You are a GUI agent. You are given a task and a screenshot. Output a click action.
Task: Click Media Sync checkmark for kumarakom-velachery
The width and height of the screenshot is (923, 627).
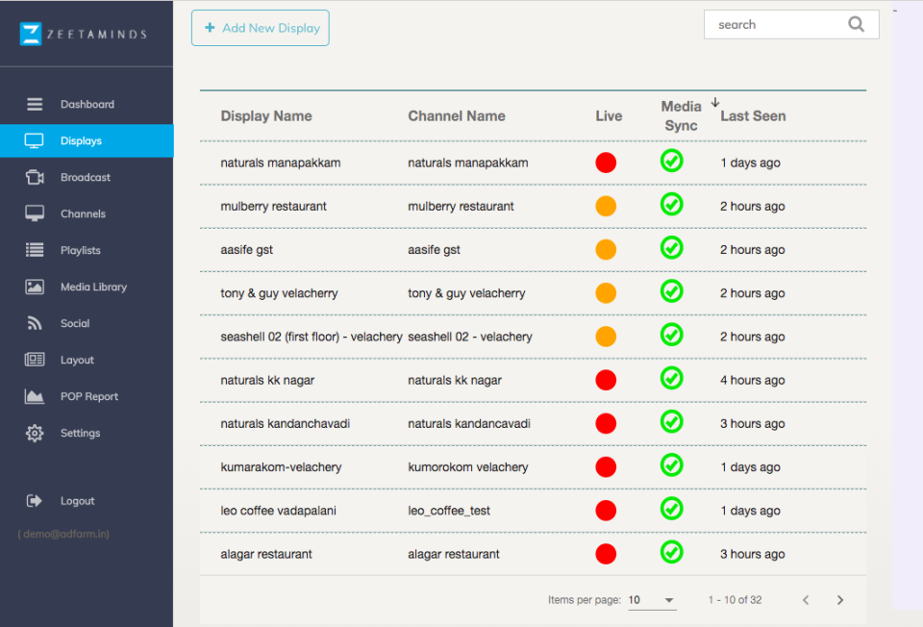(x=672, y=465)
